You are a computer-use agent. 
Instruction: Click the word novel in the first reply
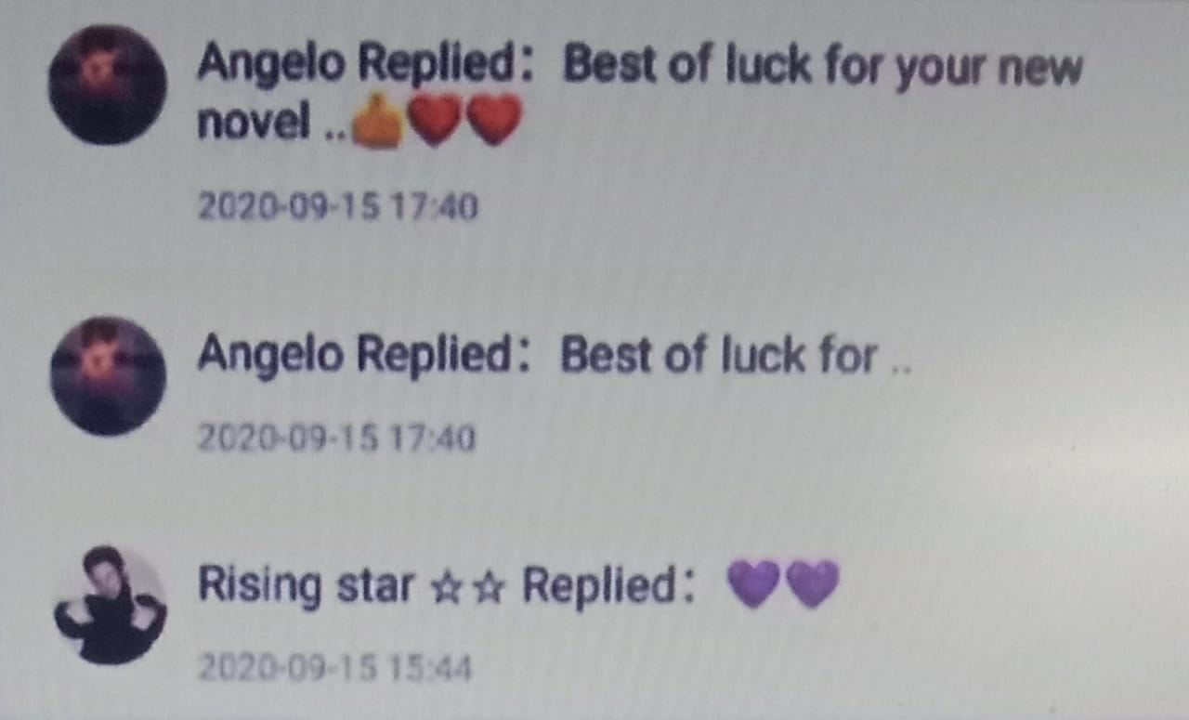[253, 123]
